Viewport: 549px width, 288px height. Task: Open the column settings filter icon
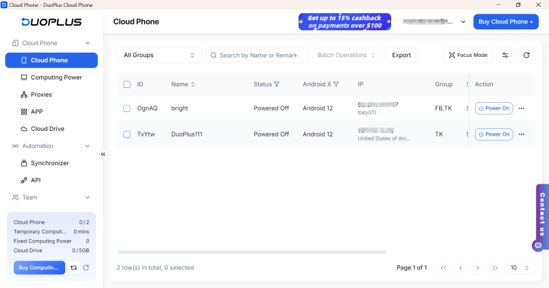pos(505,55)
